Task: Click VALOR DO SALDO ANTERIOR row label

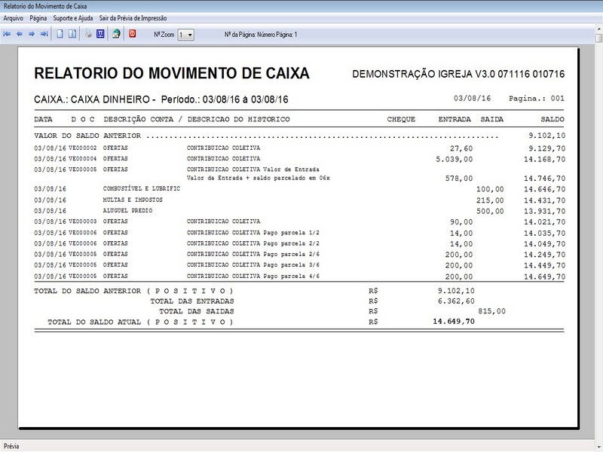Action: point(87,136)
